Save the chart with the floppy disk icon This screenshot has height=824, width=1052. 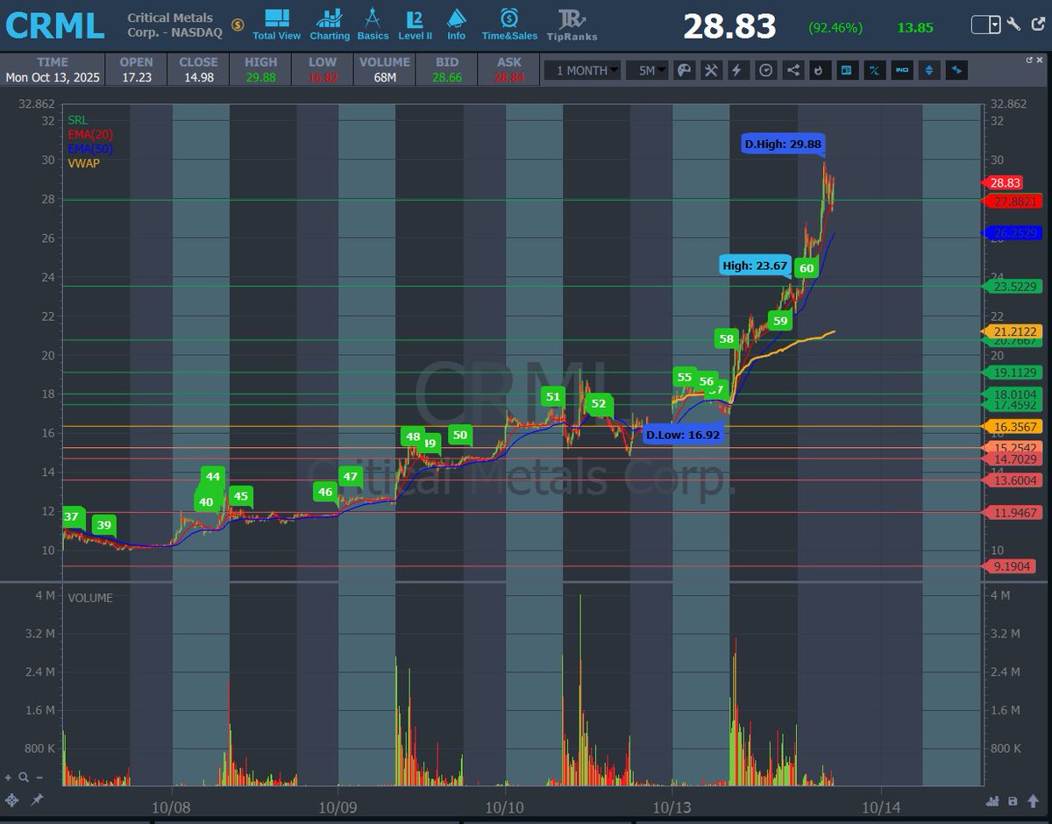tap(1013, 800)
